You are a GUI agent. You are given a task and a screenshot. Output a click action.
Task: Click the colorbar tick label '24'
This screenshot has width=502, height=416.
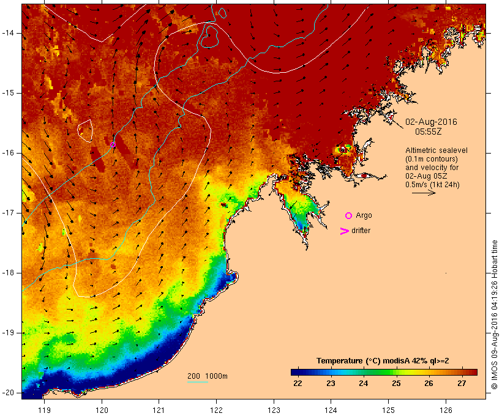pos(364,384)
